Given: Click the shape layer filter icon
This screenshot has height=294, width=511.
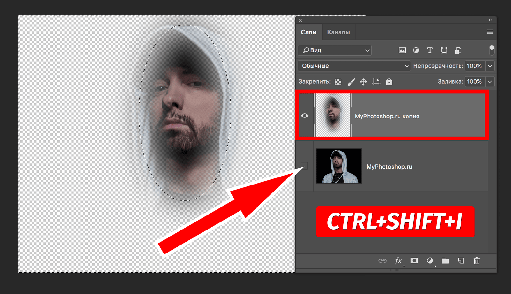Looking at the screenshot, I should click(x=444, y=50).
